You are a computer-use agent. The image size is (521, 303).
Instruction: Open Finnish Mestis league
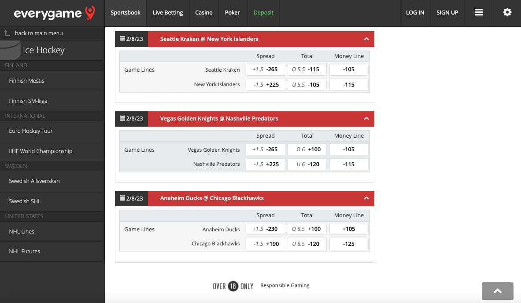coord(52,80)
